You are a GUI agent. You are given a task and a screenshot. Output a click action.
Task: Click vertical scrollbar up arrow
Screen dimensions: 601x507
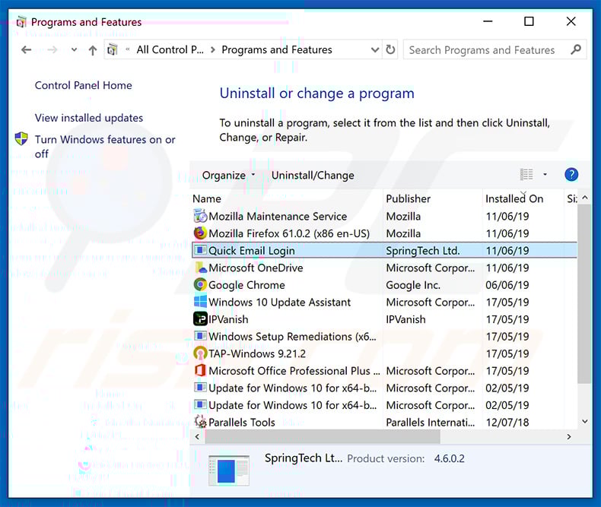pos(584,198)
